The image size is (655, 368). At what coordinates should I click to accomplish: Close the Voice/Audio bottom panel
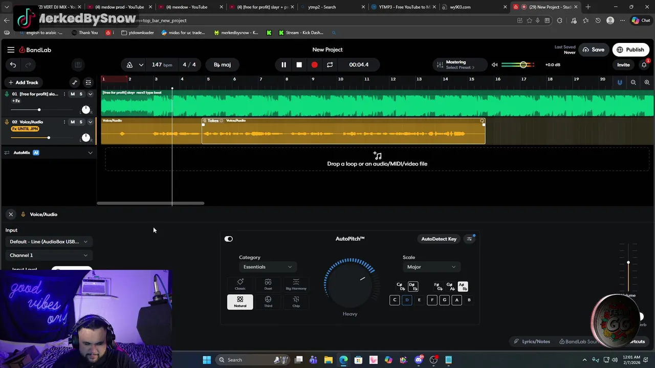pyautogui.click(x=11, y=214)
